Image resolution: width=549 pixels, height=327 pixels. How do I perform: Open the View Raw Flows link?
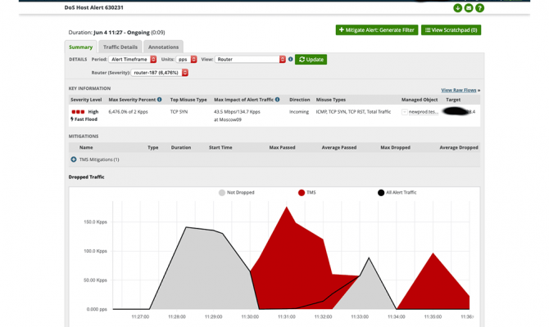click(x=459, y=90)
